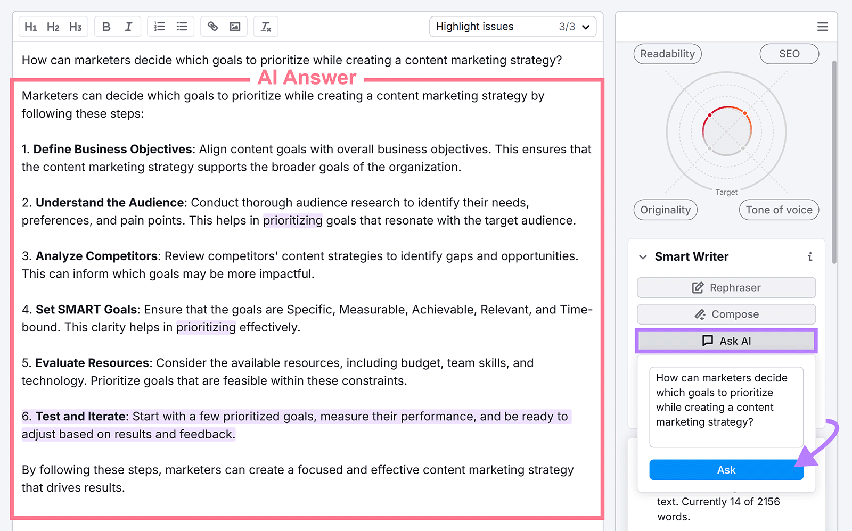Click the Ask AI question input field
852x531 pixels.
pyautogui.click(x=726, y=407)
